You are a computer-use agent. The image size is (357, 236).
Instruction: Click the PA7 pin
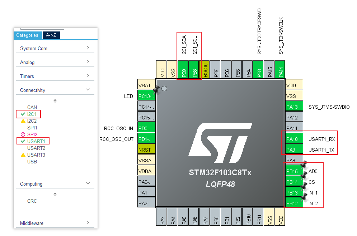(205, 217)
